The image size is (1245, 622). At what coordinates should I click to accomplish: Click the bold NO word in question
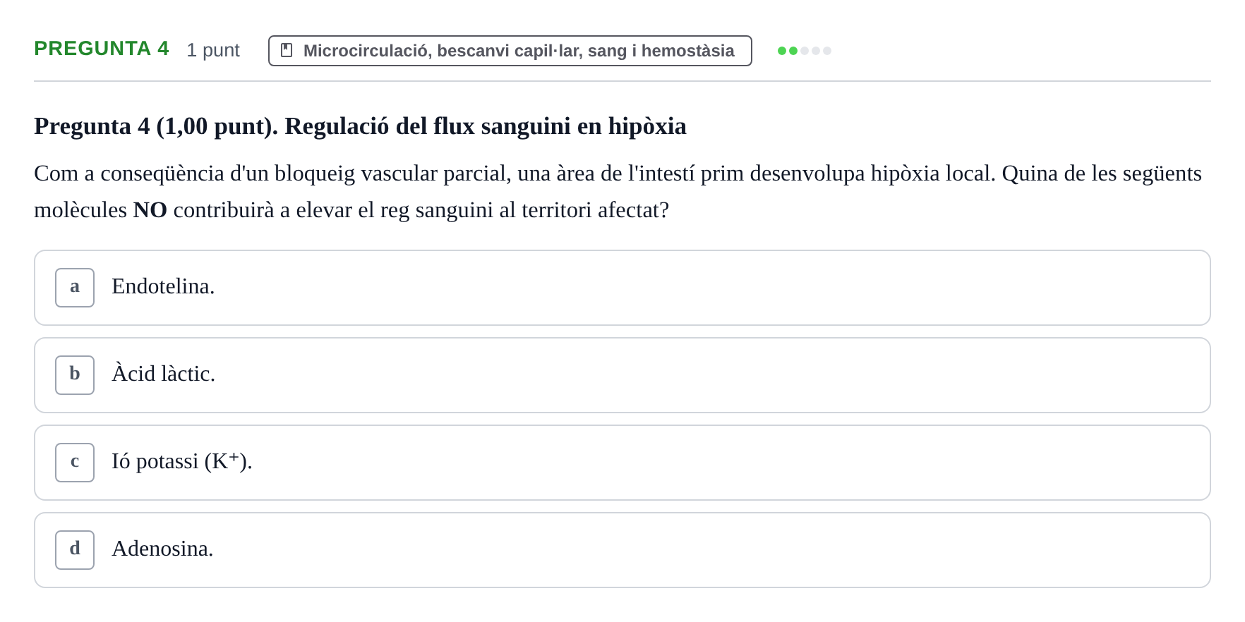150,210
